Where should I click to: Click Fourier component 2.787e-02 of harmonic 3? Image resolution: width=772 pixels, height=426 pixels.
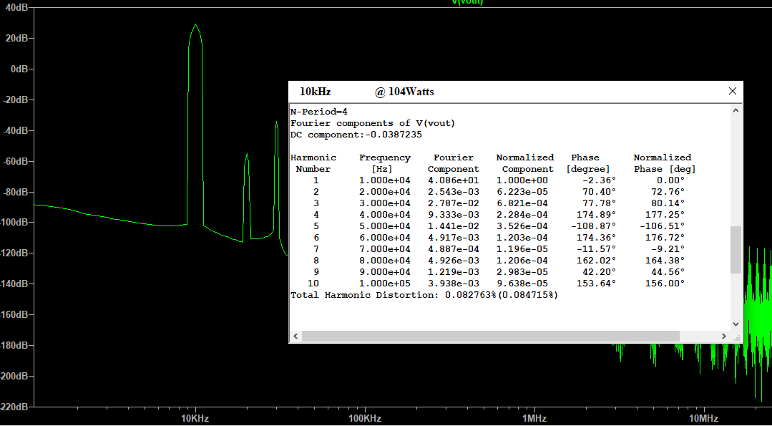(x=453, y=203)
